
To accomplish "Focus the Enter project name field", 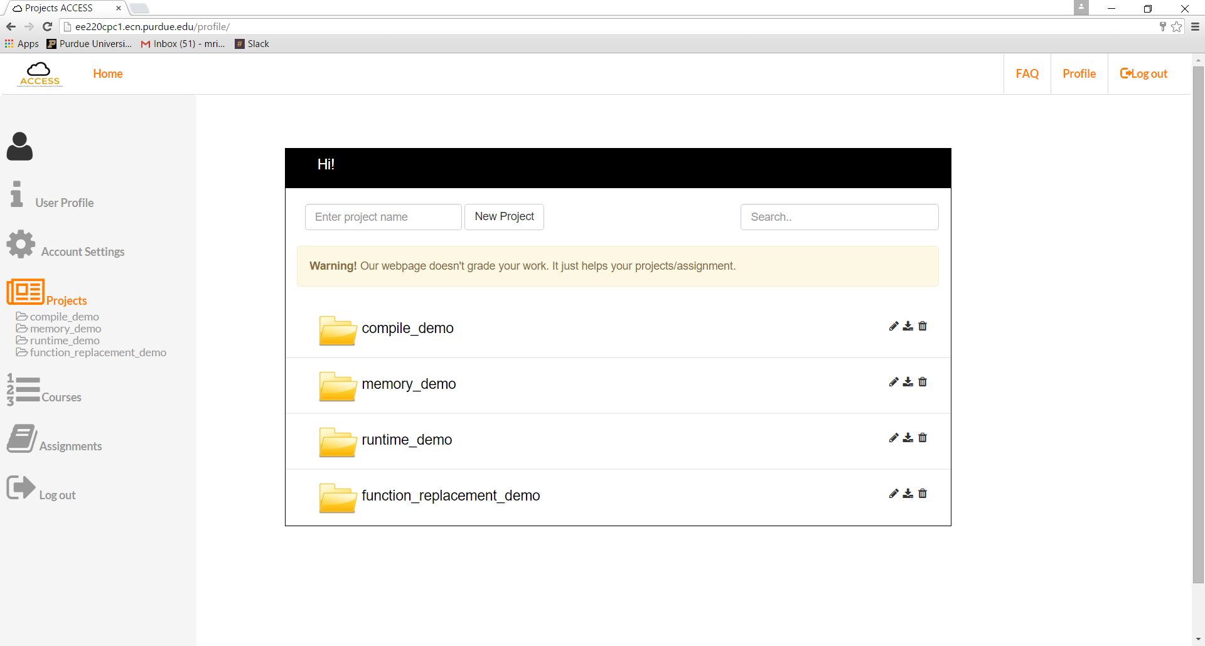I will 383,217.
